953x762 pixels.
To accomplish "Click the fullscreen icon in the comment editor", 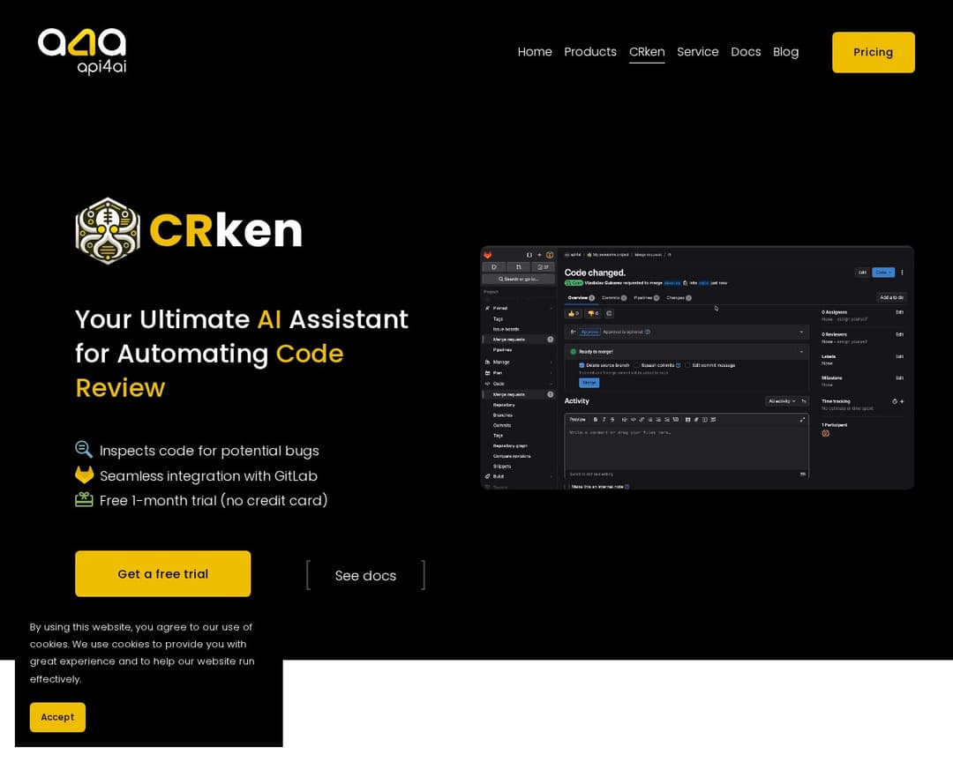I will pos(802,420).
